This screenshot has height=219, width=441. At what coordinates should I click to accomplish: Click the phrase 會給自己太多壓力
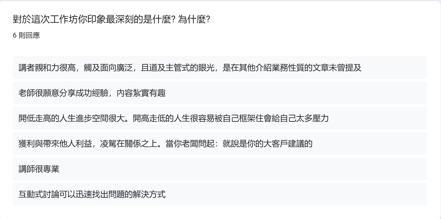tap(296, 118)
